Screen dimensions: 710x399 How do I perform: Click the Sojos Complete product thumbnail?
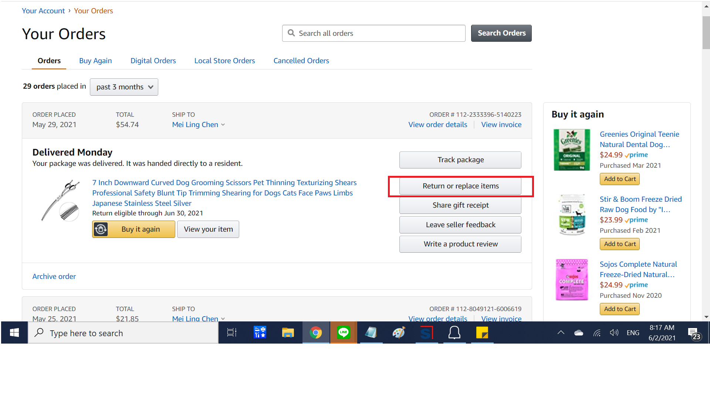(x=572, y=280)
